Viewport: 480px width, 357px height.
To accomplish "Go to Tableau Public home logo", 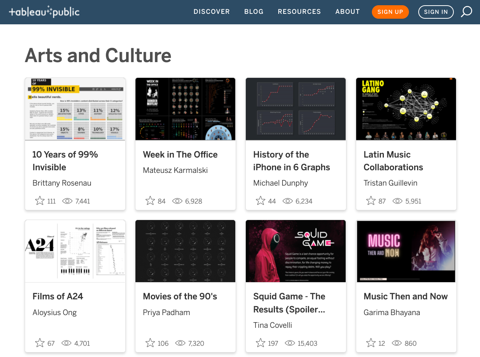I will (x=44, y=12).
